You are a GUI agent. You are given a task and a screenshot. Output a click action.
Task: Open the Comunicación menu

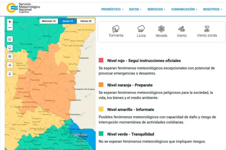point(184,9)
